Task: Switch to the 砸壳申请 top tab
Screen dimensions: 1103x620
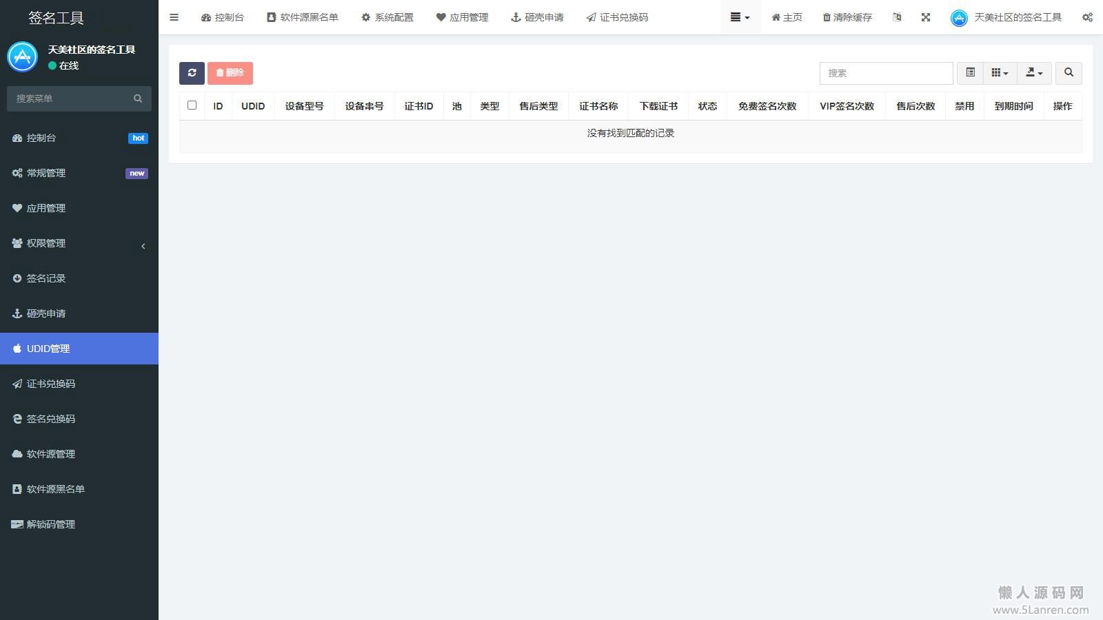Action: click(537, 17)
